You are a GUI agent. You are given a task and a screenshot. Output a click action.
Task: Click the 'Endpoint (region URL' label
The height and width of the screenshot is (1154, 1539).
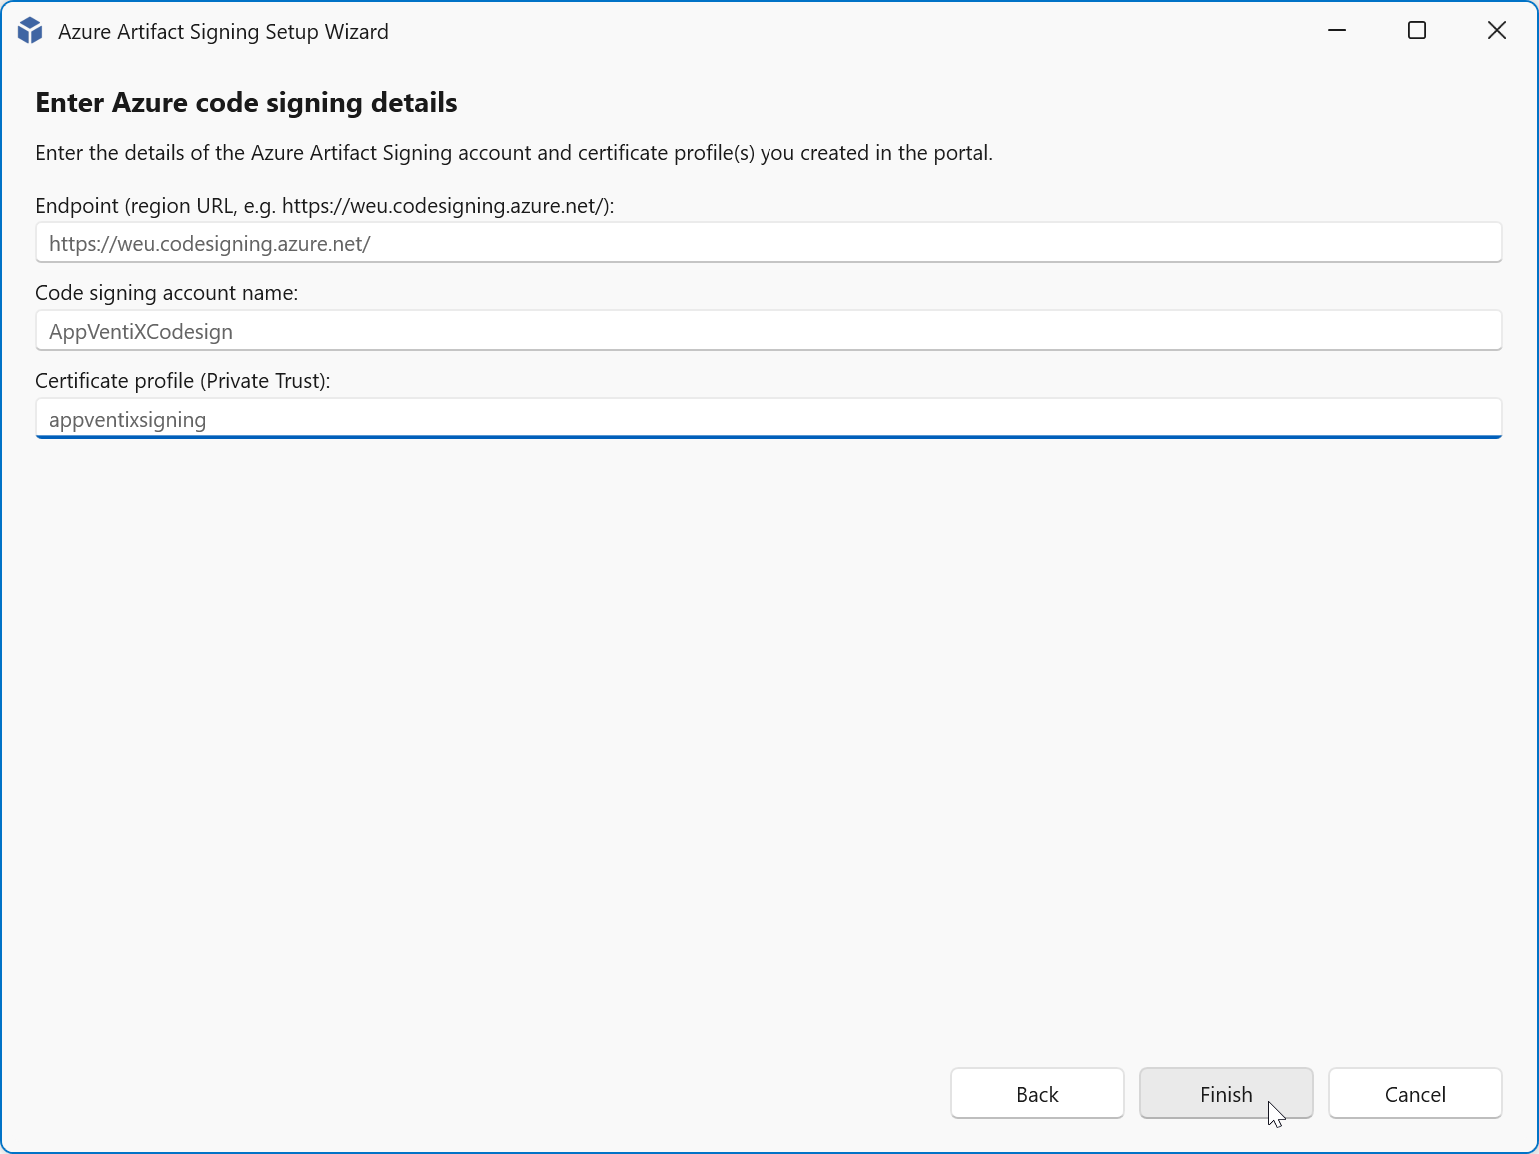325,206
